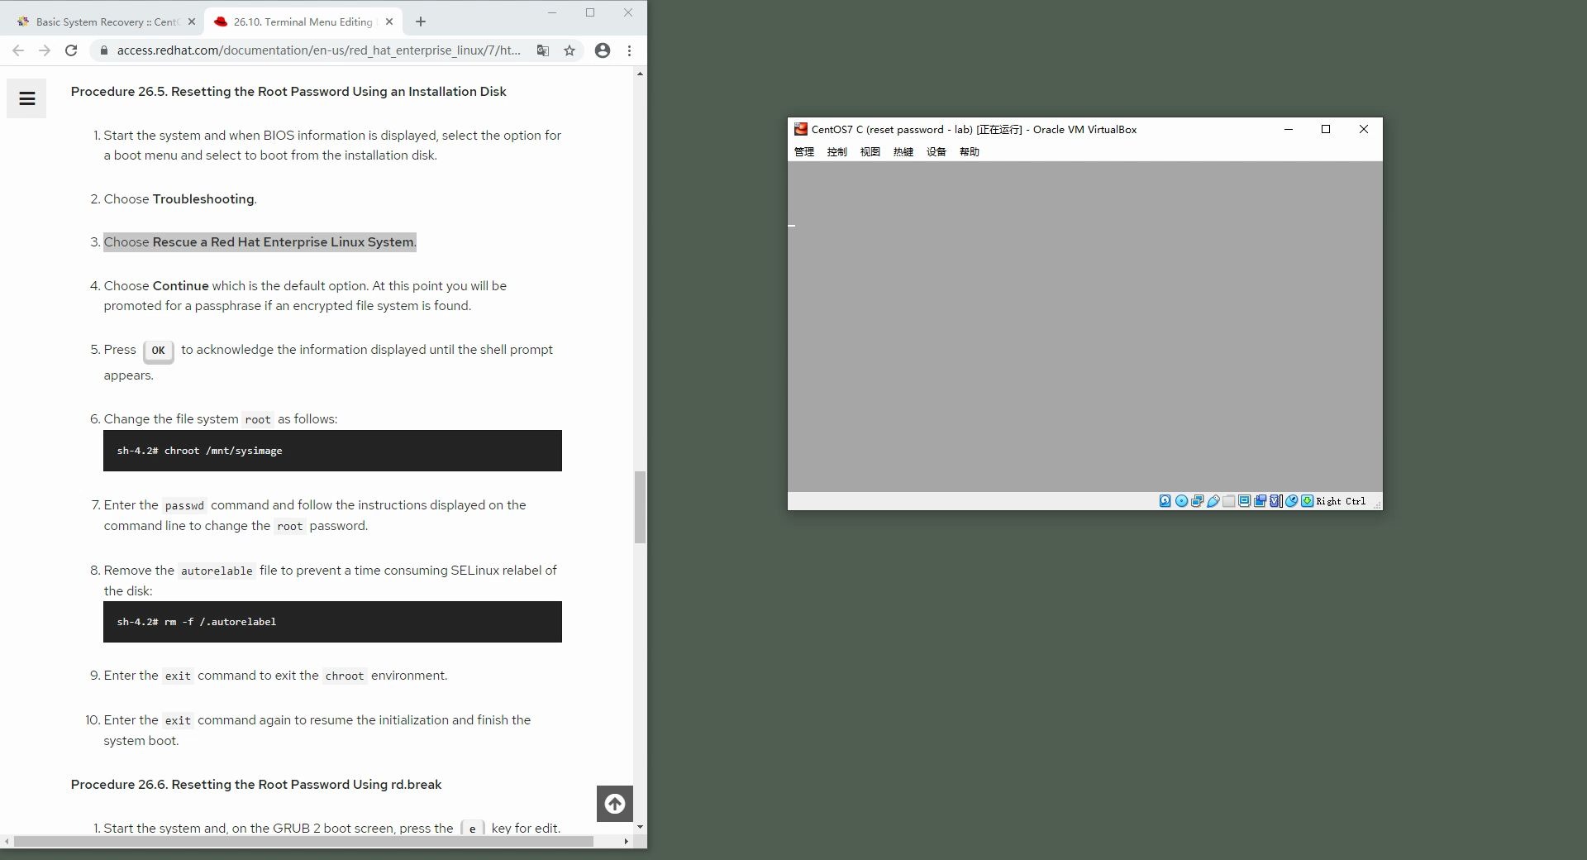Image resolution: width=1587 pixels, height=860 pixels.
Task: Click the green-arrow host key icon
Action: click(x=1307, y=501)
